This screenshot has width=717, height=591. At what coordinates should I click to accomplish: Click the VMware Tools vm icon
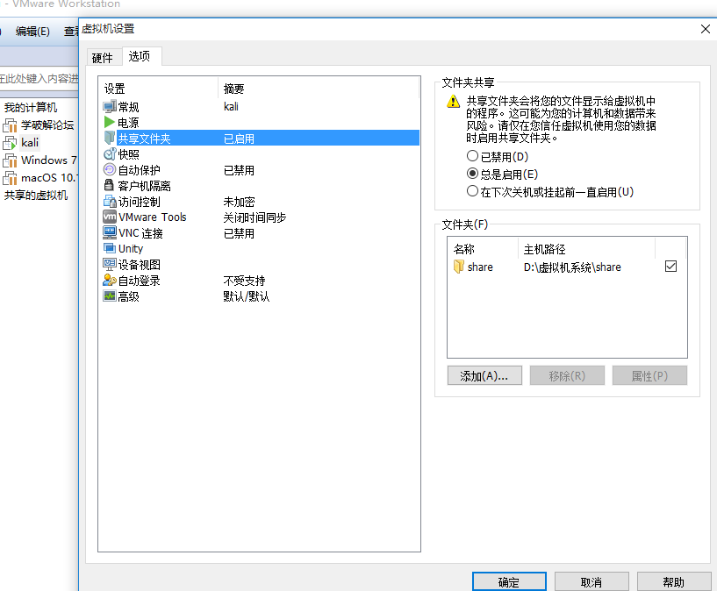tap(110, 217)
